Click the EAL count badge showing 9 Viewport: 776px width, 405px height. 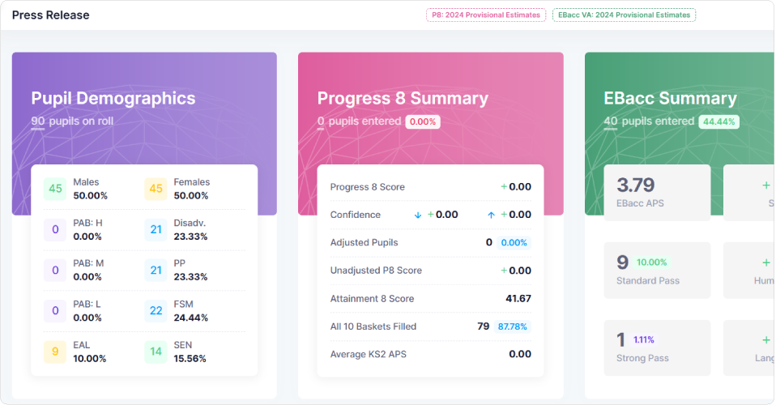[x=55, y=352]
